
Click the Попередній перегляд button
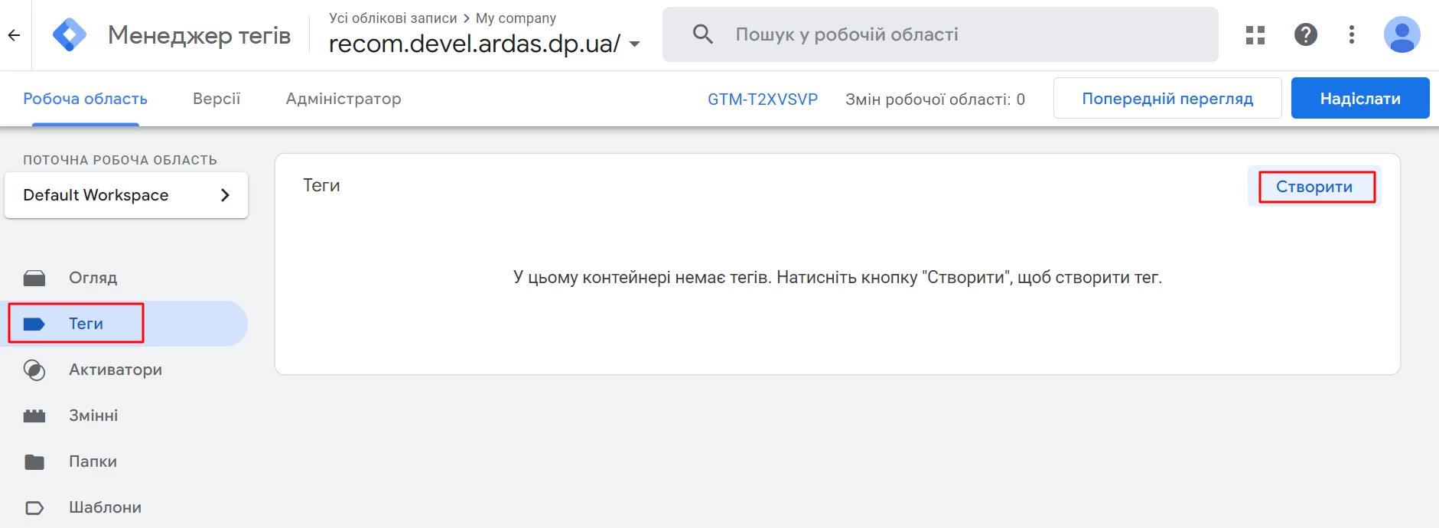[x=1167, y=98]
